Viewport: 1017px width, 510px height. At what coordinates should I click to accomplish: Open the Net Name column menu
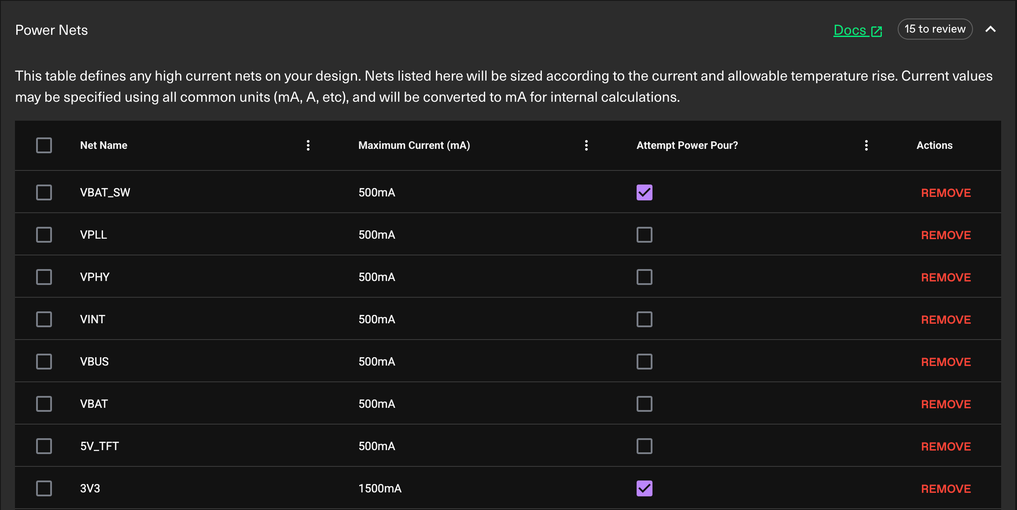(x=308, y=145)
